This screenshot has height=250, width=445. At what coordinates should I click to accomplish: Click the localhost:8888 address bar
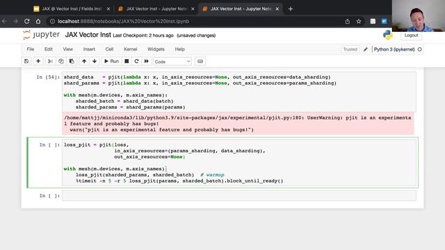tap(123, 22)
